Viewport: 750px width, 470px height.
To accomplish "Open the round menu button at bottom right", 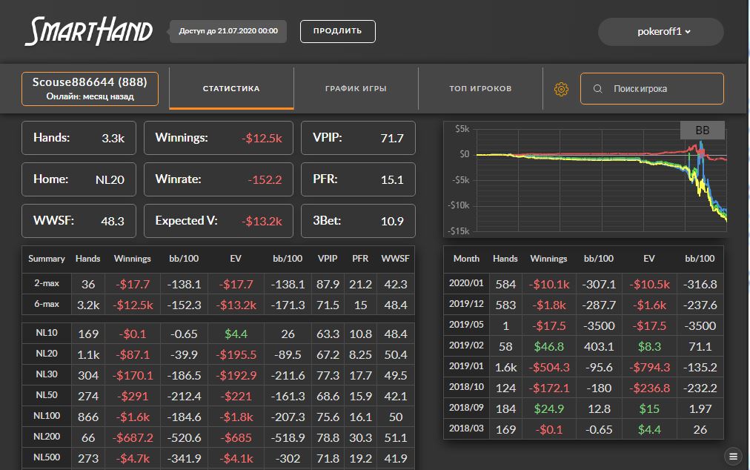I will click(733, 456).
